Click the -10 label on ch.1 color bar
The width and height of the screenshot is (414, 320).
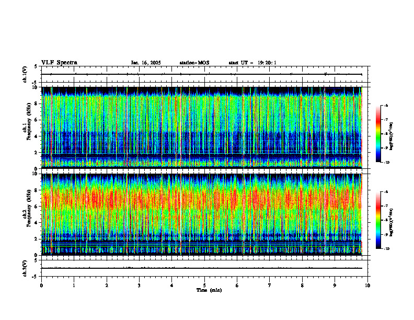click(x=387, y=163)
